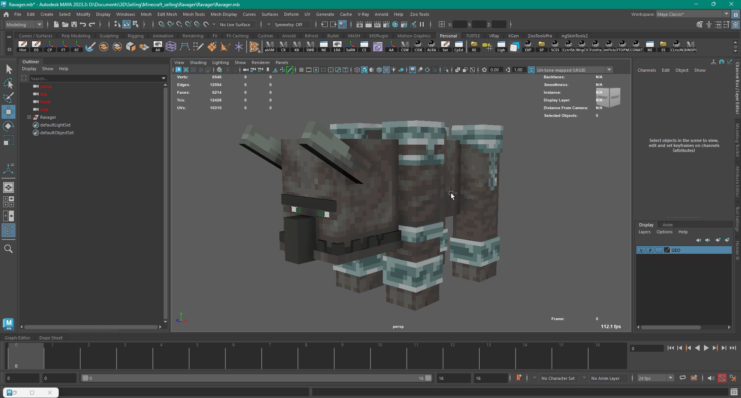Click the RE folder shelf button

(474, 47)
